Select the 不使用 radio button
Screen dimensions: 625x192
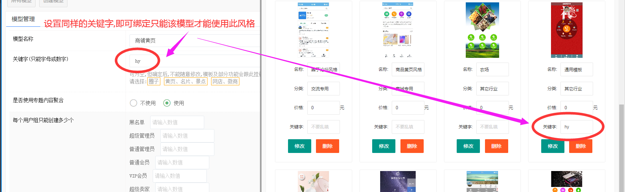click(x=133, y=103)
